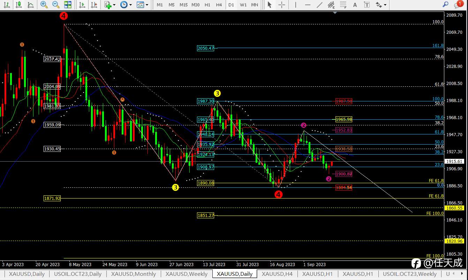Pick the horizontal line drawing tool
The width and height of the screenshot is (468, 280).
308,5
